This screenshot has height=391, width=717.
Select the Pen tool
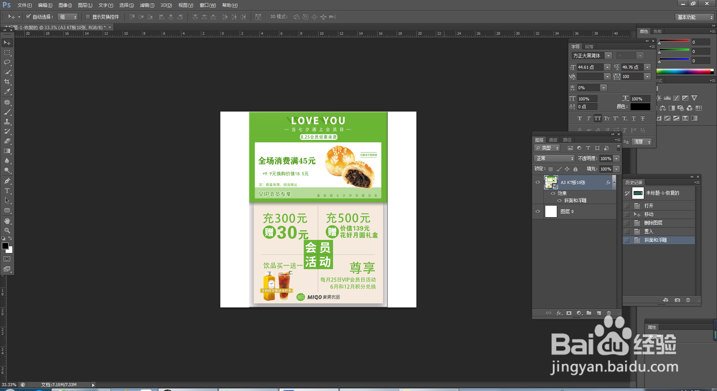[7, 181]
